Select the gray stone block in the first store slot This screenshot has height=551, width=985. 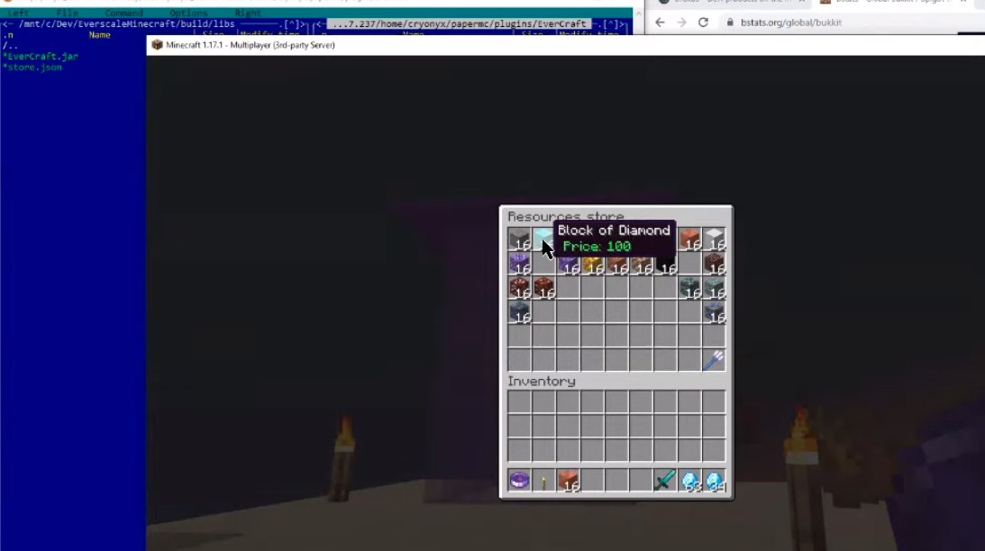click(519, 239)
